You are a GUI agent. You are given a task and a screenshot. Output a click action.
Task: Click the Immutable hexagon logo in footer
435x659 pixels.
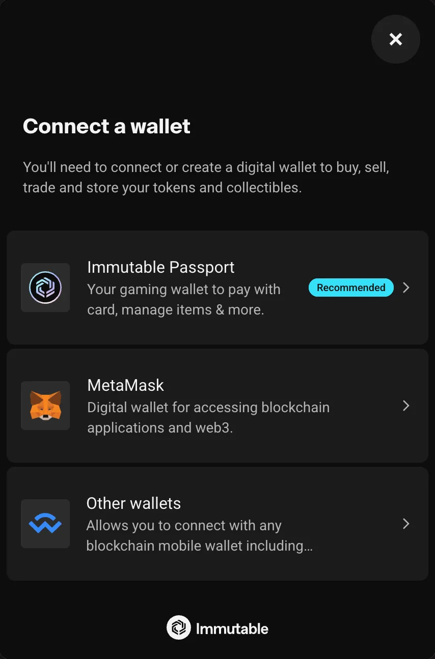(178, 628)
